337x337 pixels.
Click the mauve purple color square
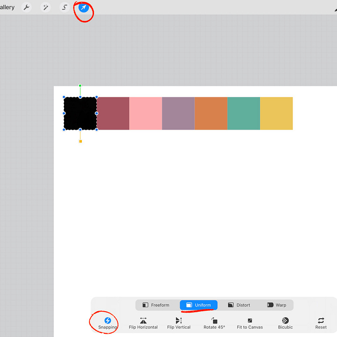(178, 113)
